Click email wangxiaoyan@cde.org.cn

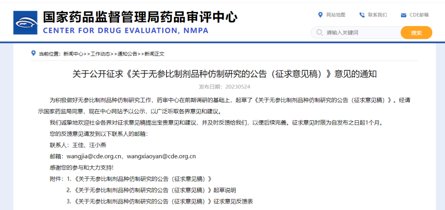click(161, 156)
